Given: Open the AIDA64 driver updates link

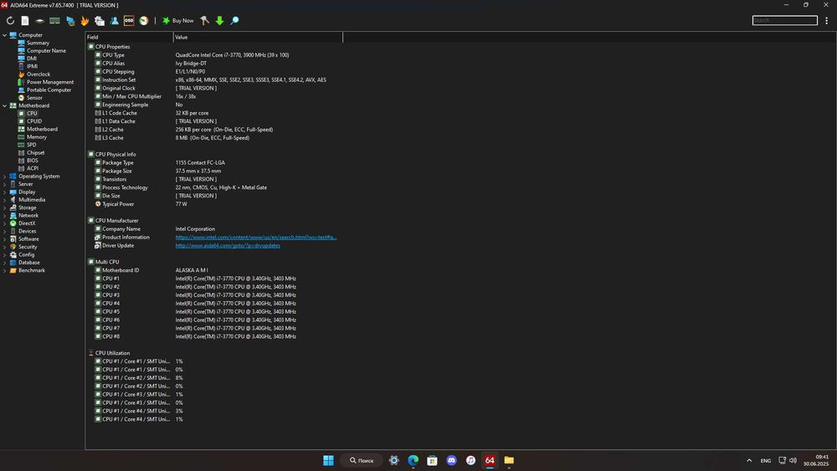Looking at the screenshot, I should [228, 246].
